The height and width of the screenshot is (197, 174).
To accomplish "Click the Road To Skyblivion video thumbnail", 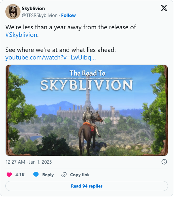I will coord(87,110).
